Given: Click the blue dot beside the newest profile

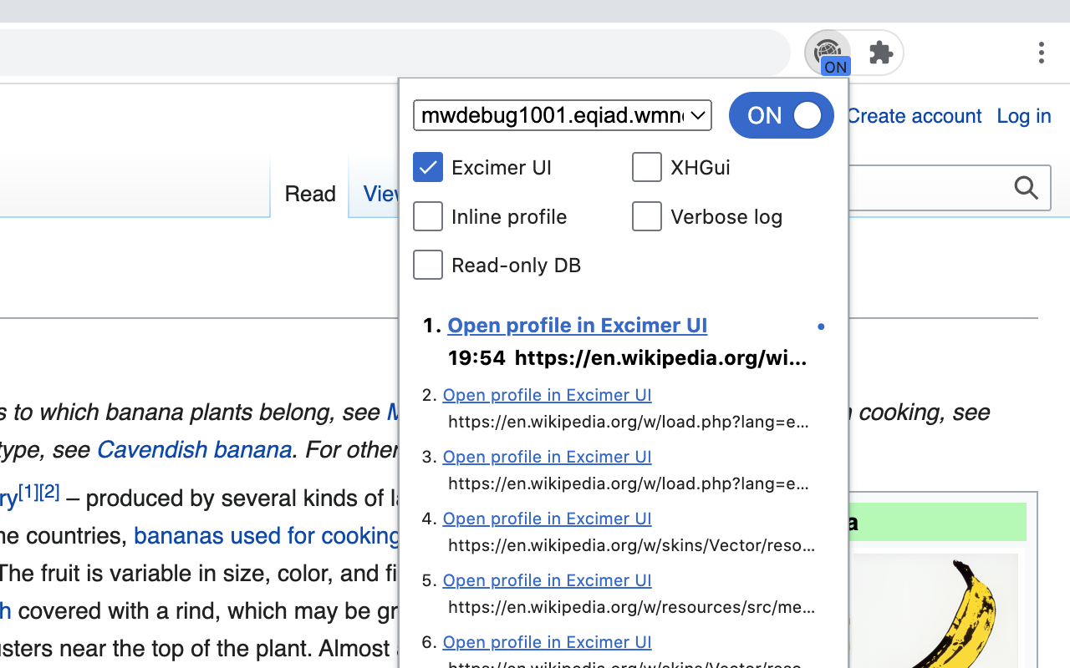Looking at the screenshot, I should tap(821, 326).
